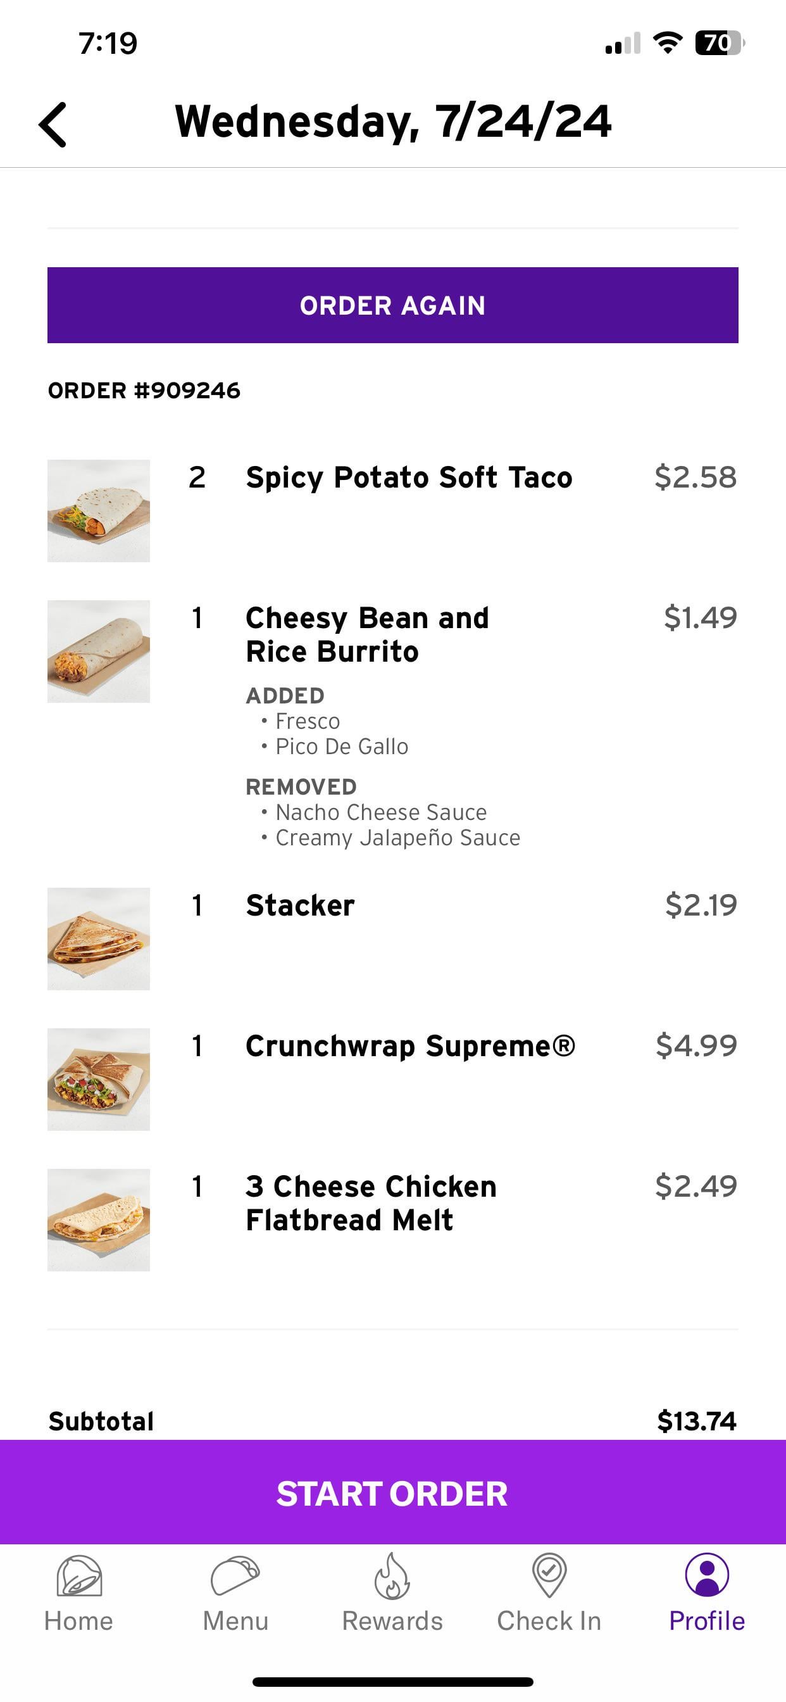
Task: Tap the Spicy Potato Soft Taco thumbnail
Action: [99, 511]
